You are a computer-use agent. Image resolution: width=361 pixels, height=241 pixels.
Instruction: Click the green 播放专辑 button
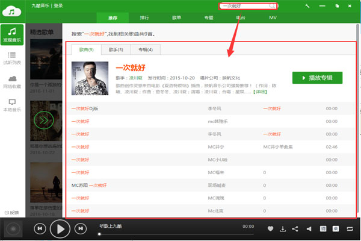coord(316,77)
